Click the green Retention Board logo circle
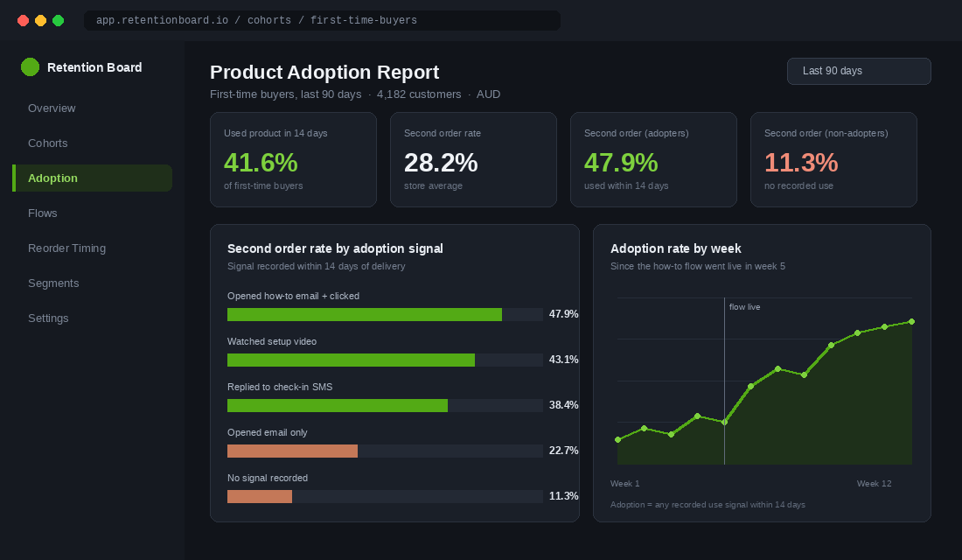This screenshot has height=560, width=962. (x=30, y=66)
